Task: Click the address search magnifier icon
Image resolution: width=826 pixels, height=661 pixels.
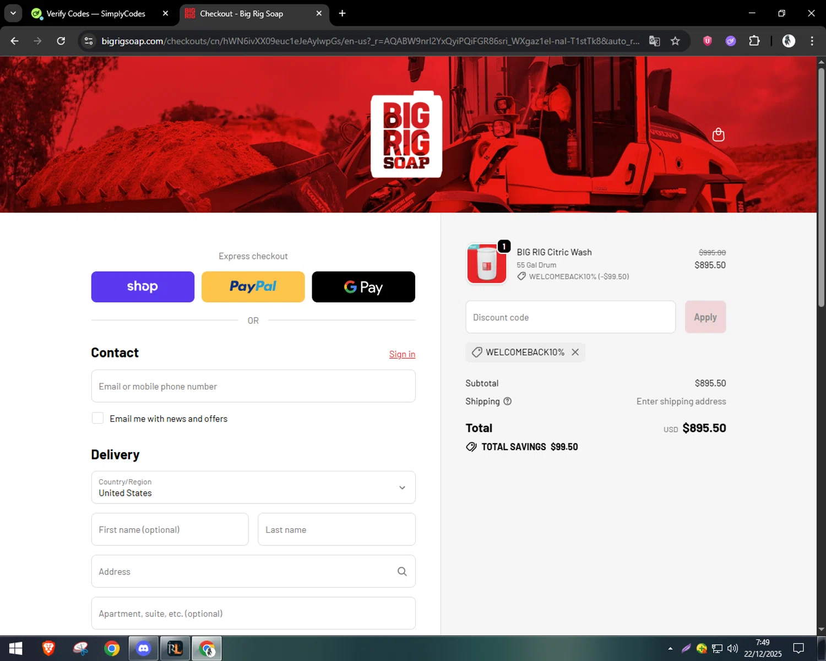Action: [x=402, y=571]
